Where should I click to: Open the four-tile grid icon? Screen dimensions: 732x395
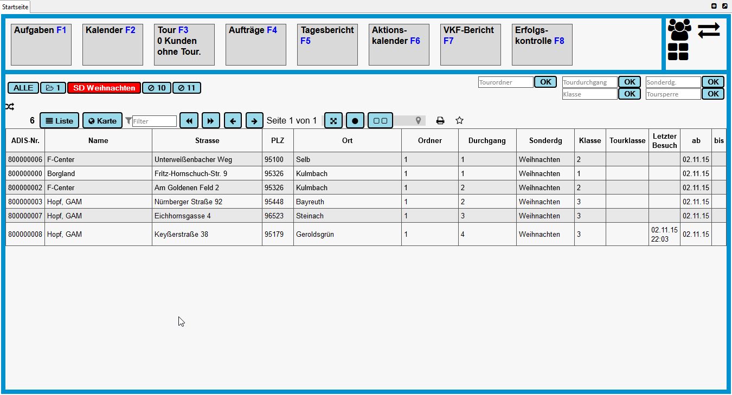678,52
